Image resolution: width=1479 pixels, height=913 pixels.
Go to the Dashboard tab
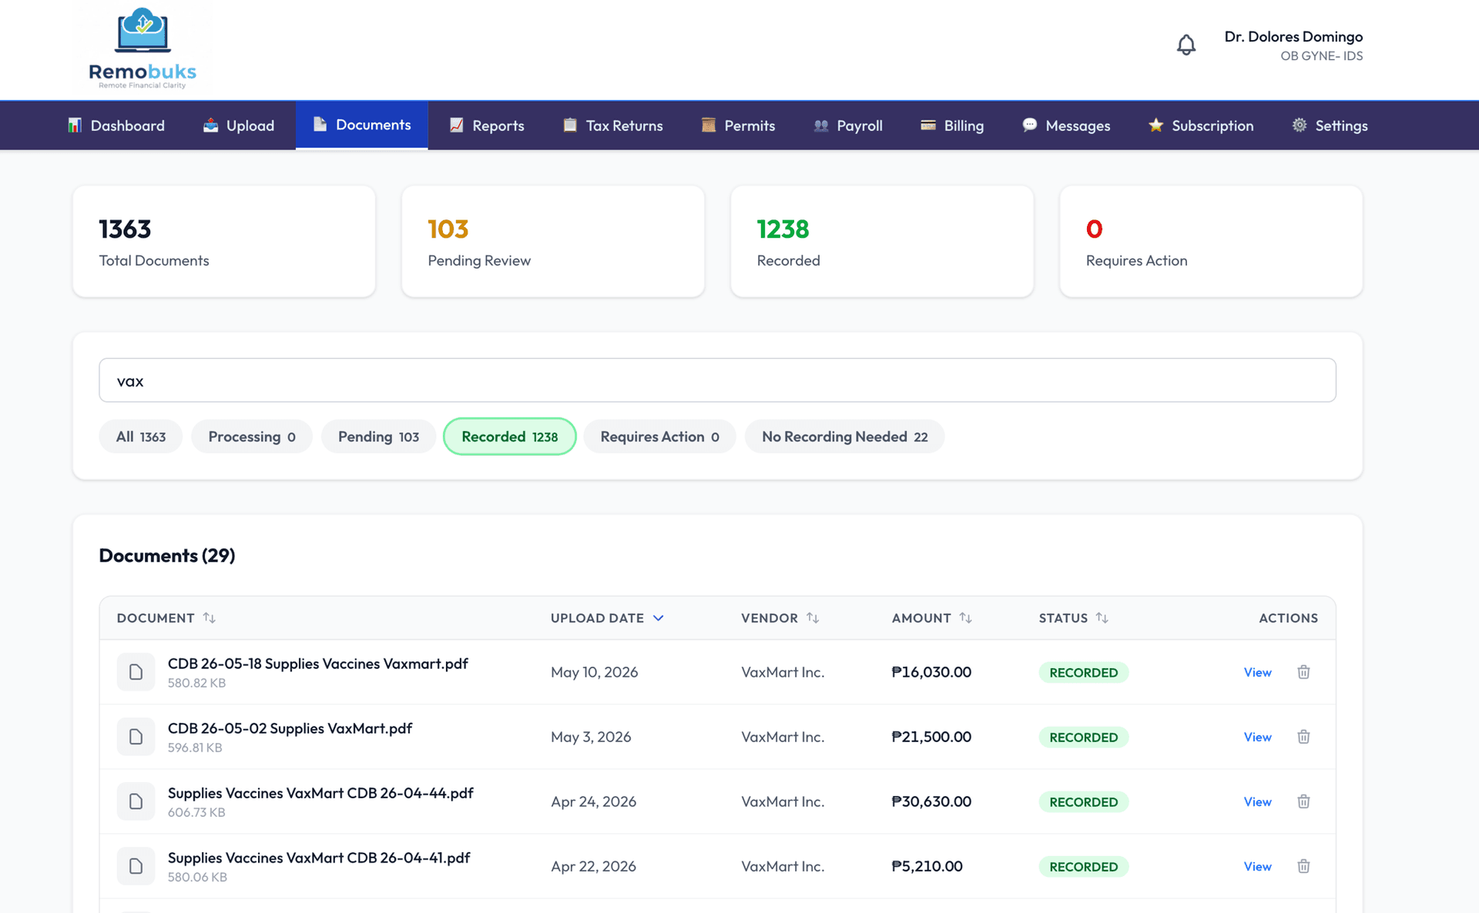[116, 125]
